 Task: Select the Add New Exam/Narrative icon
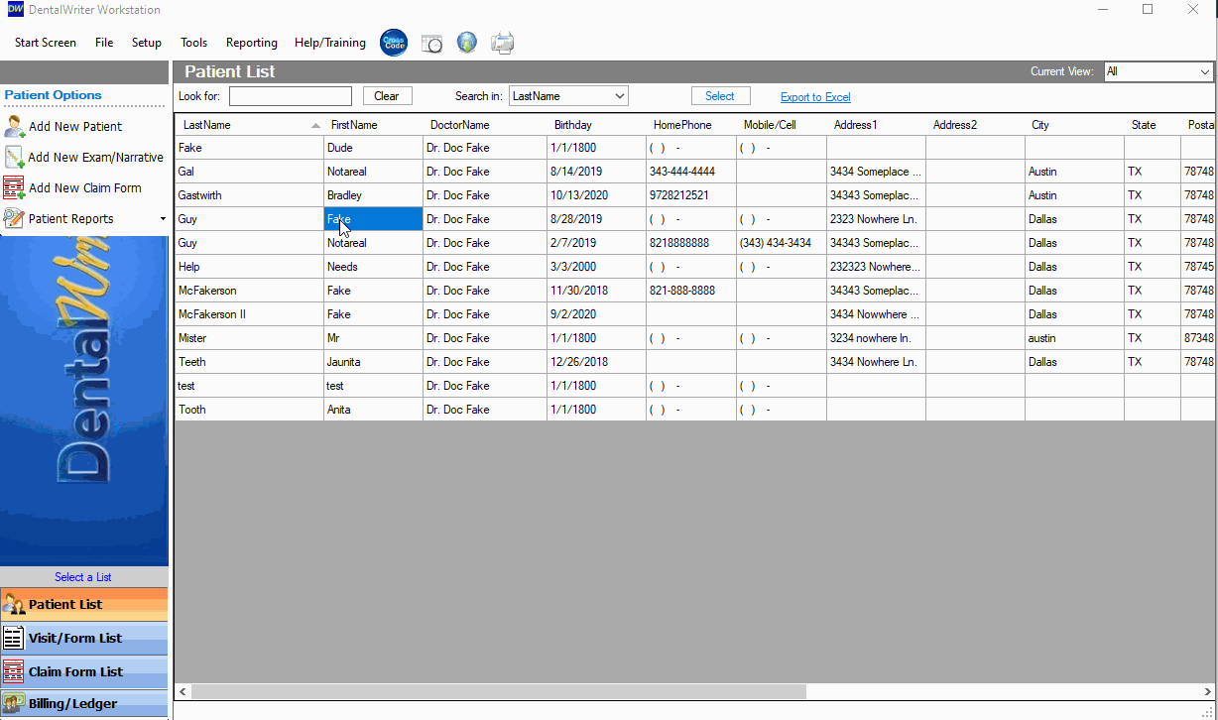click(16, 157)
